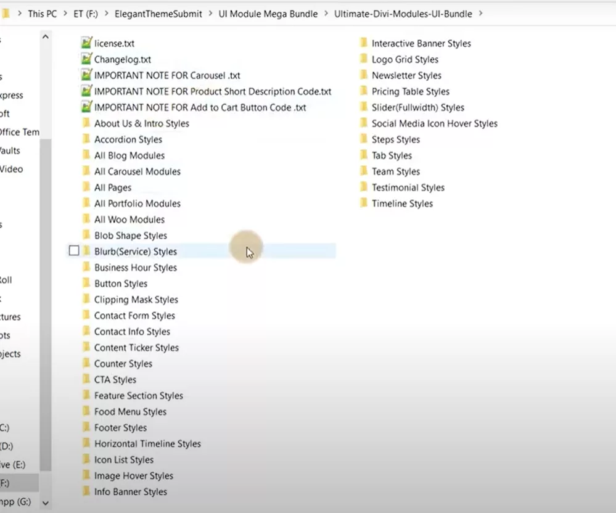Viewport: 616px width, 513px height.
Task: Click the Changelog.txt file icon
Action: 86,59
